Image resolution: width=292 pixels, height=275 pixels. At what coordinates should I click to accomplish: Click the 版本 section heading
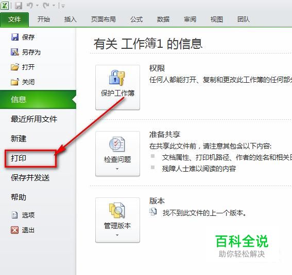157,200
